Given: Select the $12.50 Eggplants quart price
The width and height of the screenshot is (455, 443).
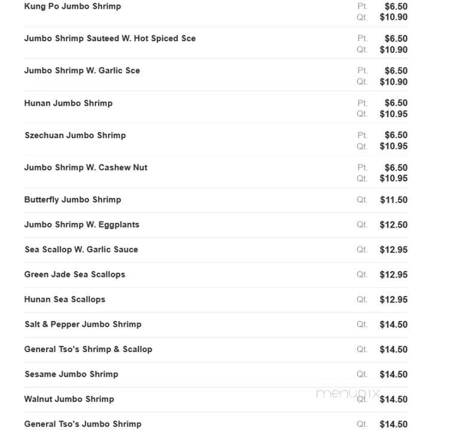Looking at the screenshot, I should (393, 225).
